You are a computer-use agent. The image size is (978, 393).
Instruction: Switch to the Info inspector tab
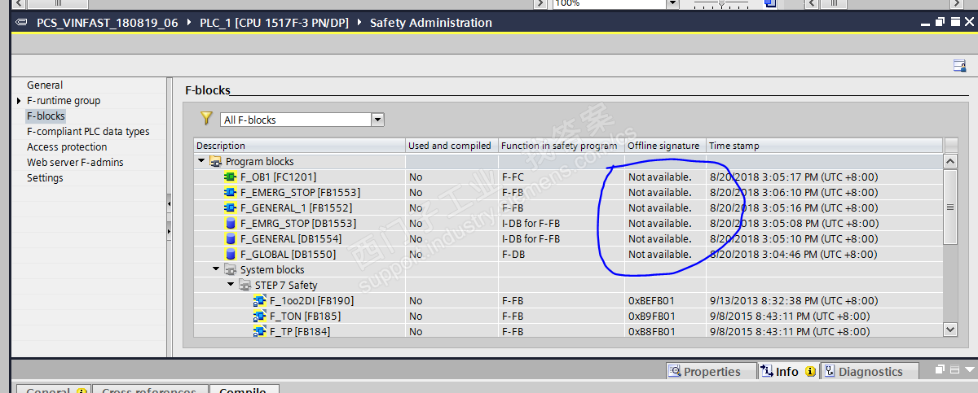pyautogui.click(x=787, y=371)
